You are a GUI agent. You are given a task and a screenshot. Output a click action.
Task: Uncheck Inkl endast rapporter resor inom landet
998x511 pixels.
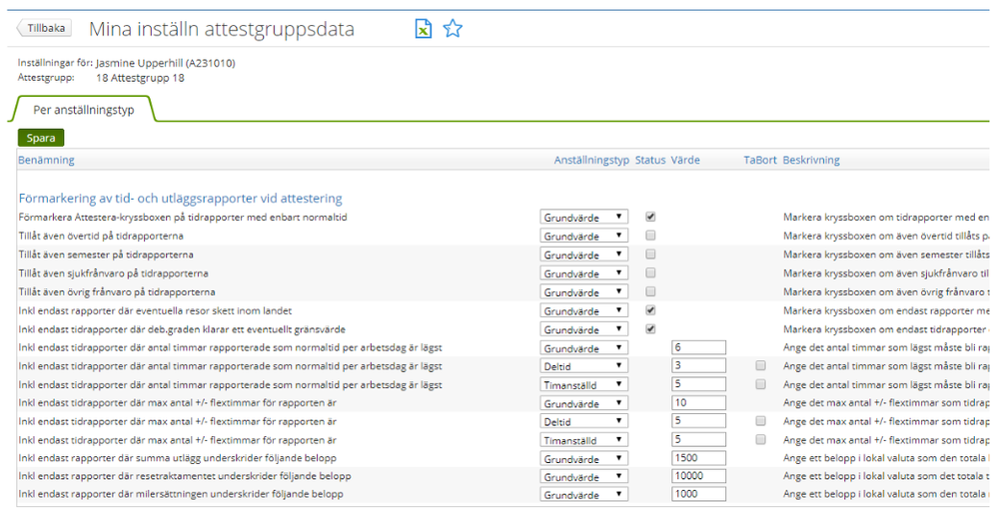(x=650, y=310)
